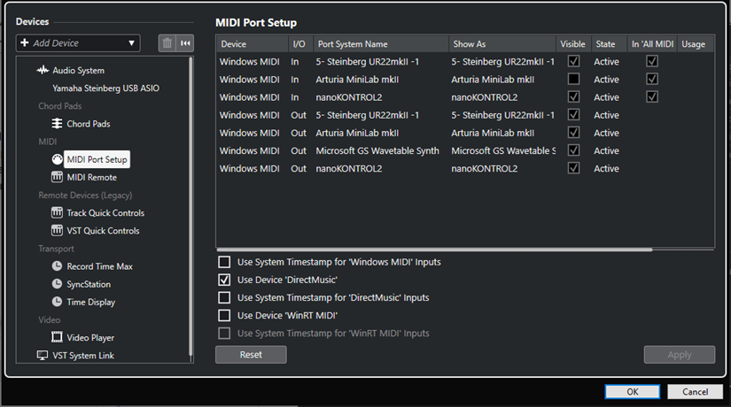Select the VST Quick Controls icon
The image size is (731, 407).
point(58,231)
